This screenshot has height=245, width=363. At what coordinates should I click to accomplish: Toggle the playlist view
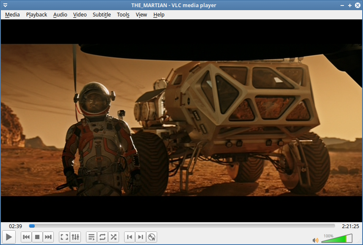tap(91, 237)
